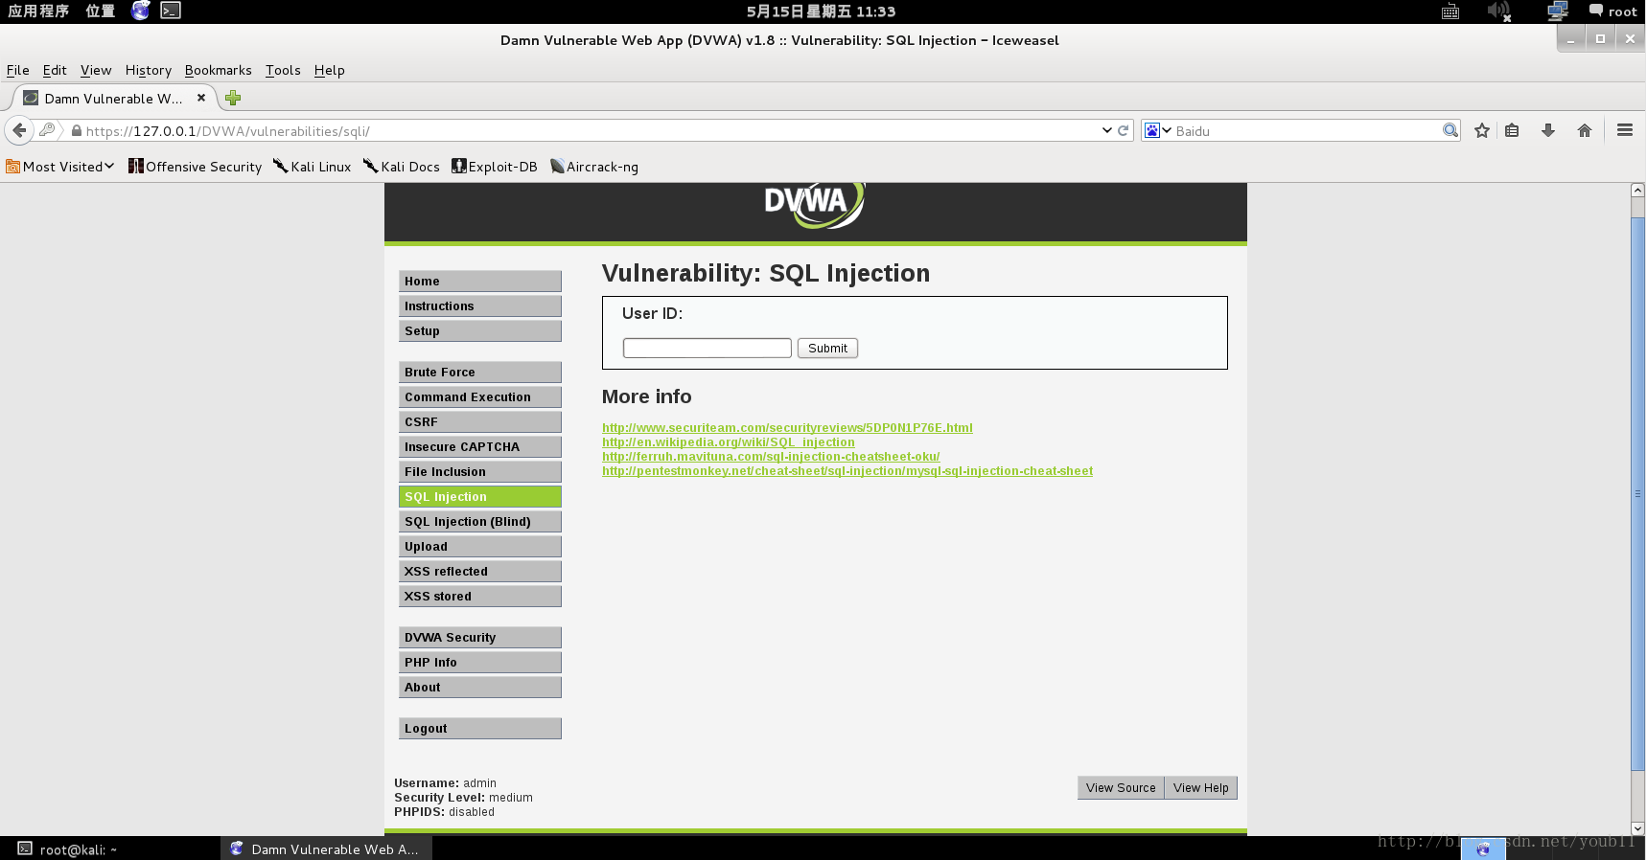The width and height of the screenshot is (1647, 860).
Task: Click the Baidu search magnifier icon
Action: click(x=1450, y=130)
